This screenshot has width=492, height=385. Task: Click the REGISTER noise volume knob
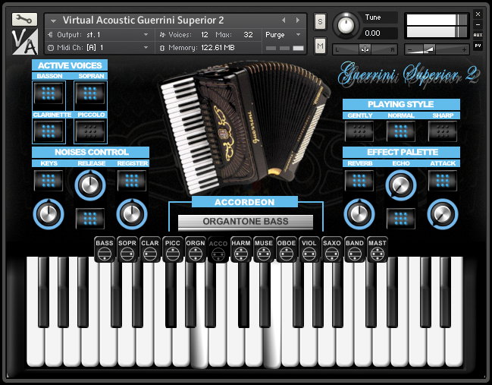coord(132,214)
